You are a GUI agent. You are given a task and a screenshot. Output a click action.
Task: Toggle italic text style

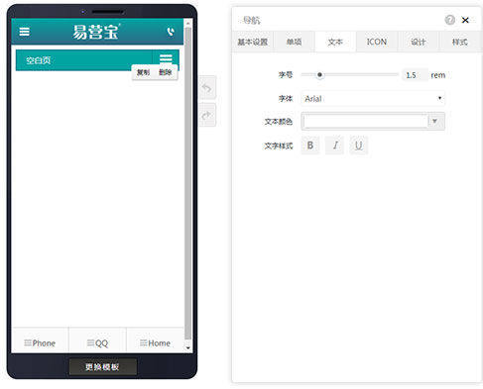(x=334, y=146)
